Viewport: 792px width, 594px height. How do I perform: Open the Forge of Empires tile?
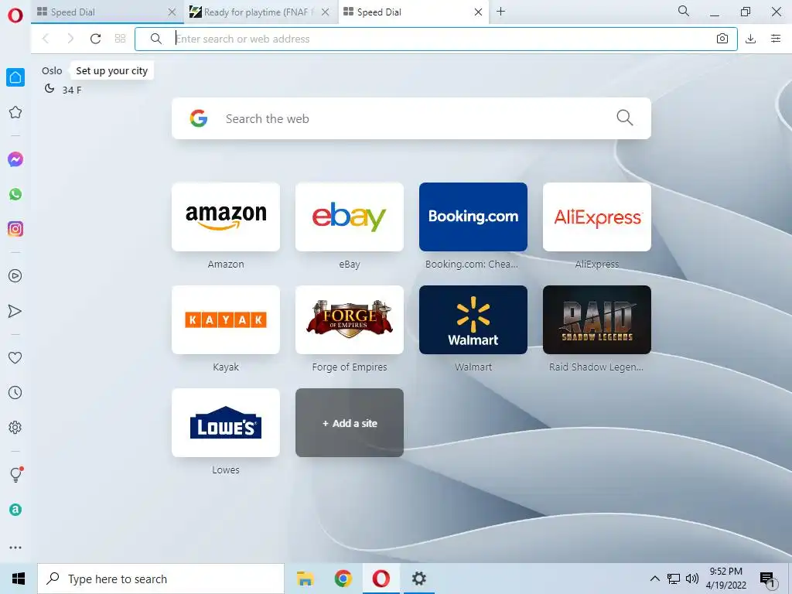coord(350,319)
